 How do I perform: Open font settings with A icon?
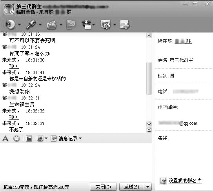(5, 139)
